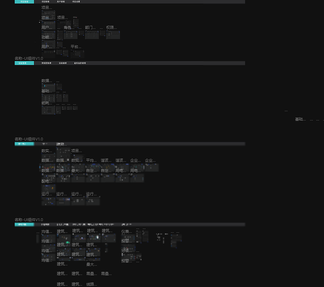Select the 项目设置 tab in top header bar
This screenshot has width=324, height=287.
pyautogui.click(x=76, y=1)
